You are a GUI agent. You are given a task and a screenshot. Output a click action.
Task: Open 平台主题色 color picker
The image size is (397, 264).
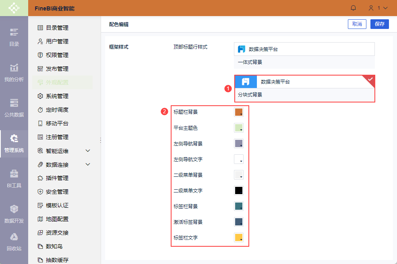coord(239,128)
